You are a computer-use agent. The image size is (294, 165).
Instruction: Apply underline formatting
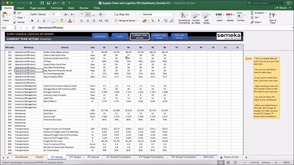coord(44,21)
